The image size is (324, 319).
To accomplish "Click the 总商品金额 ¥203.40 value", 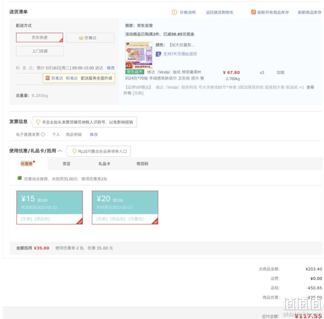I will pos(314,269).
